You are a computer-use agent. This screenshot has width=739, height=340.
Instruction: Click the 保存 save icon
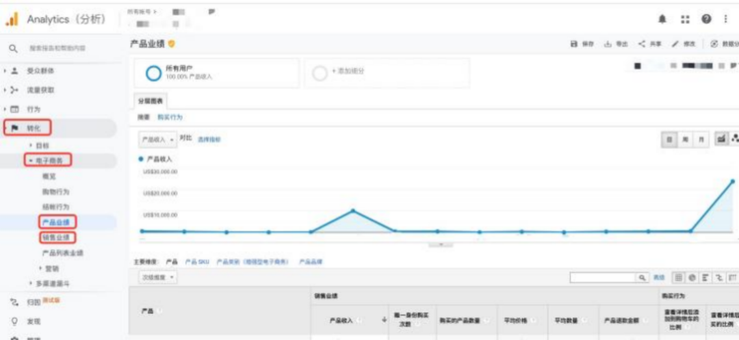pos(573,44)
